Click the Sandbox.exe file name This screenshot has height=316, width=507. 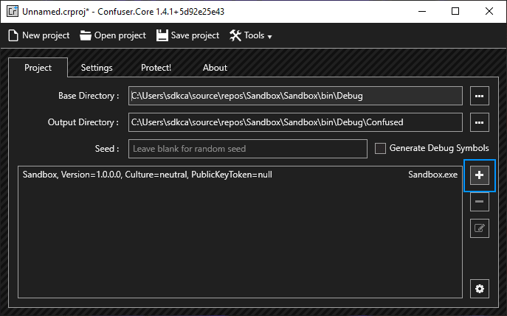click(x=432, y=175)
